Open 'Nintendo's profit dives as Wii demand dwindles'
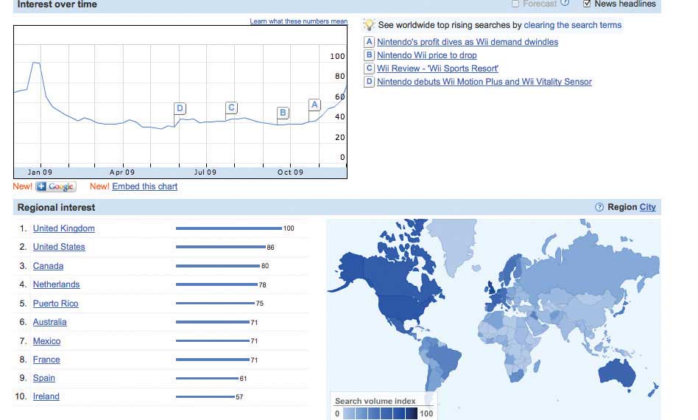 pos(468,42)
